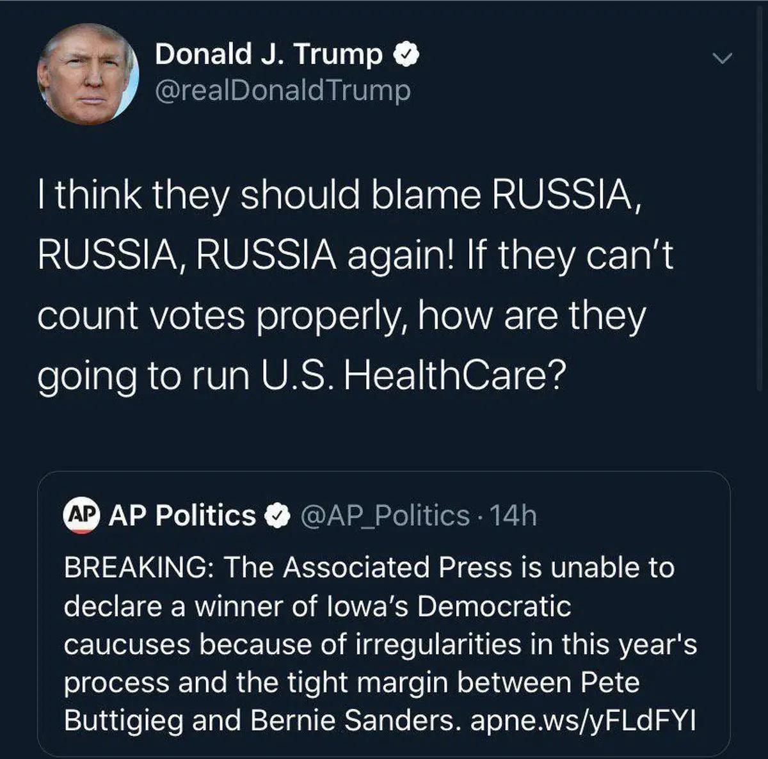Open the AP Politics account name
The image size is (768, 759).
point(182,515)
